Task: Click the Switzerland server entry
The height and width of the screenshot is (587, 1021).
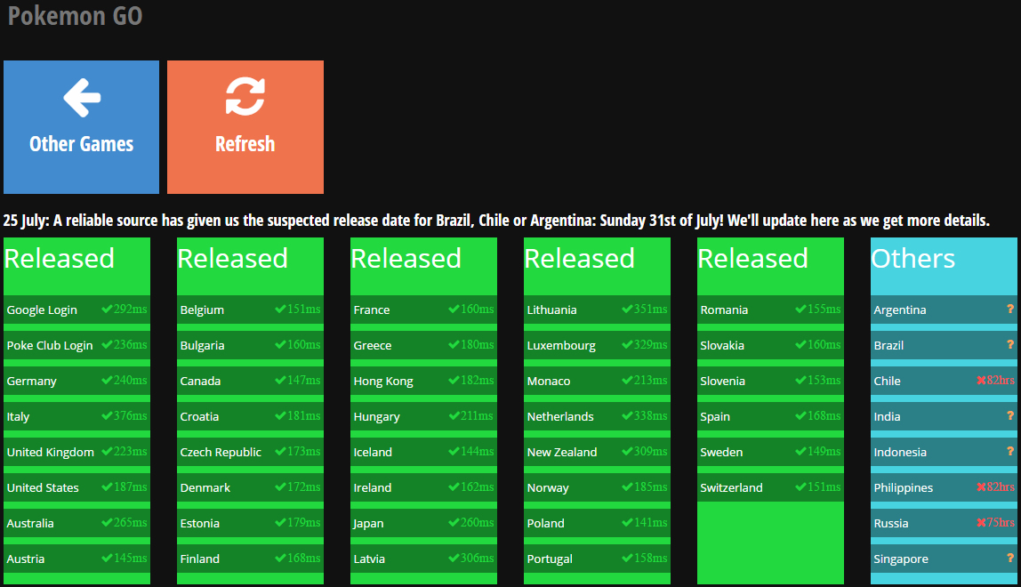Action: coord(770,487)
